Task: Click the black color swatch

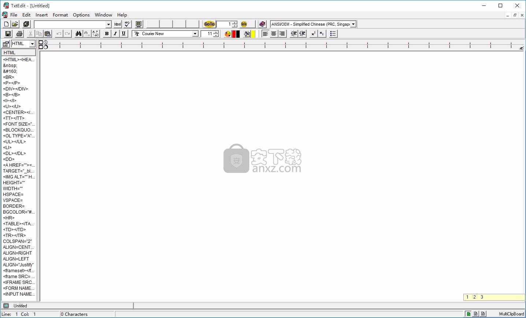Action: point(238,34)
